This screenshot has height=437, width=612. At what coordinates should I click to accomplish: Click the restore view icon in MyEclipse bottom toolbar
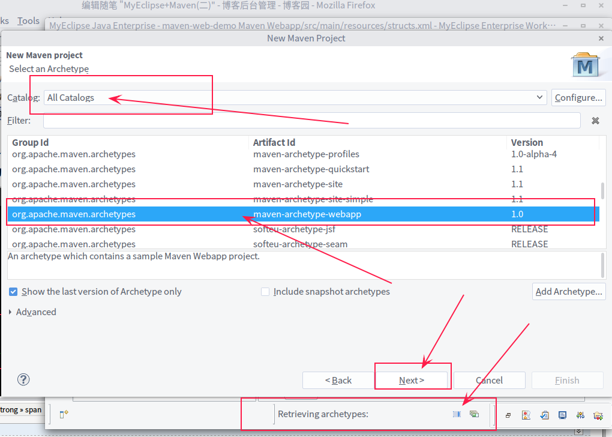(508, 415)
